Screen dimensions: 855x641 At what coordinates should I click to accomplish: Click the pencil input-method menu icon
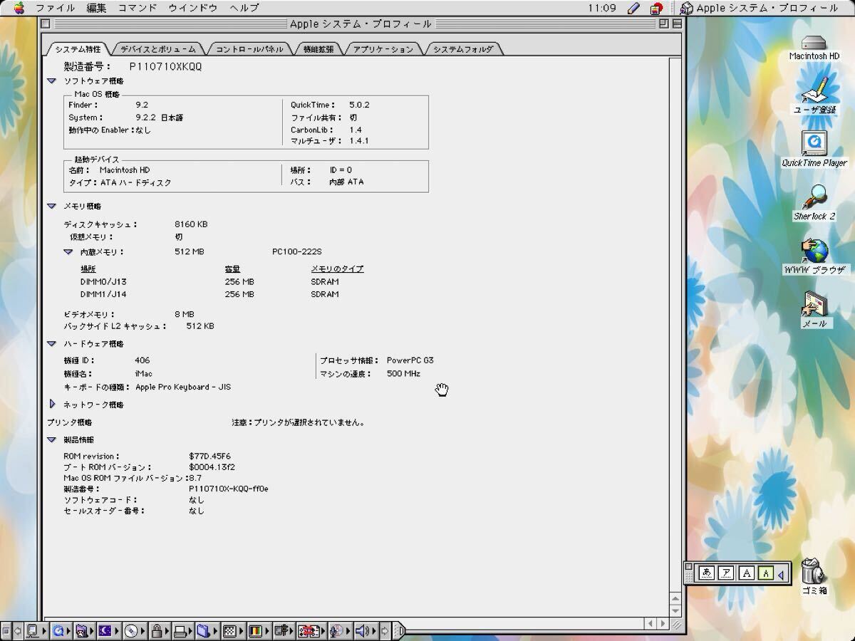[x=633, y=8]
